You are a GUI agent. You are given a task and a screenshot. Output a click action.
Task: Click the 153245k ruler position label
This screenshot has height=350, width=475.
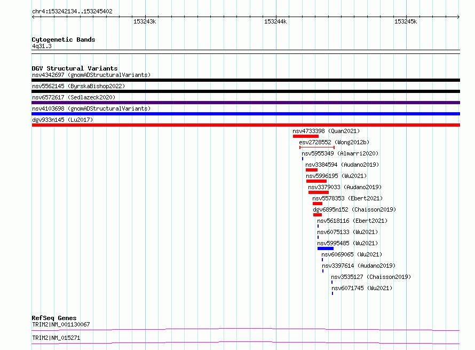pyautogui.click(x=406, y=21)
